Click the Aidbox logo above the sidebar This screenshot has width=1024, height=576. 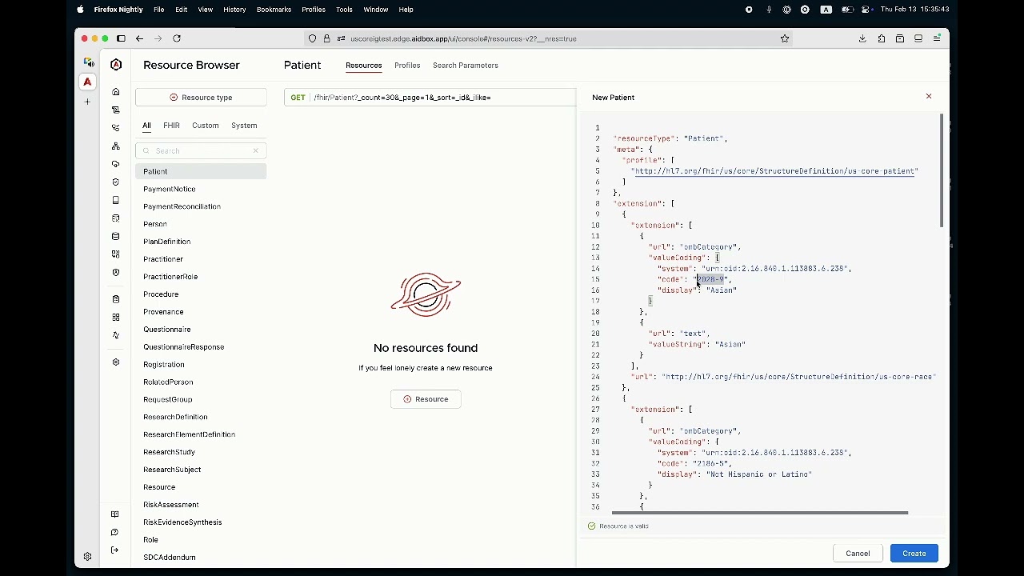116,65
